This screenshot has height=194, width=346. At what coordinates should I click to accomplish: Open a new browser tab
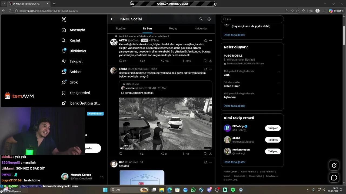click(54, 4)
